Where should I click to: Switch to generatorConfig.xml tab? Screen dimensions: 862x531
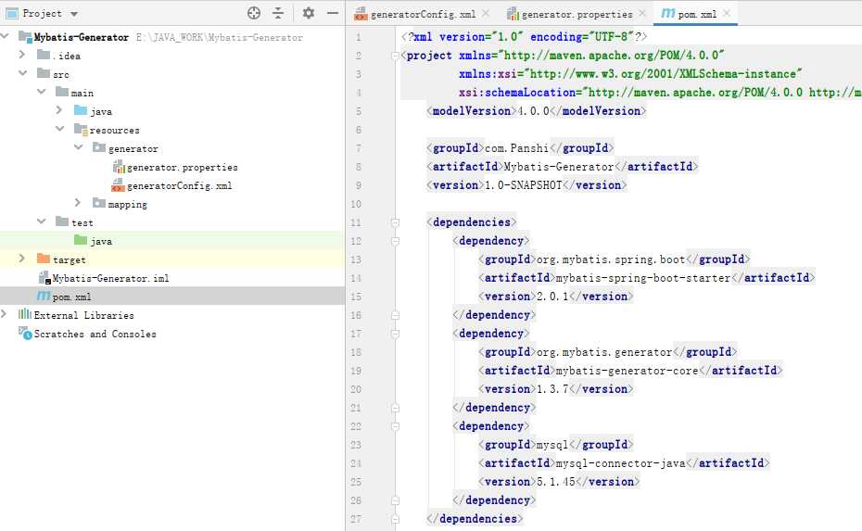tap(423, 14)
